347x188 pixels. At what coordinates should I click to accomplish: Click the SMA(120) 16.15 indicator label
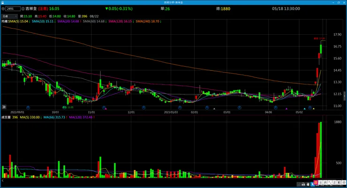click(x=121, y=22)
